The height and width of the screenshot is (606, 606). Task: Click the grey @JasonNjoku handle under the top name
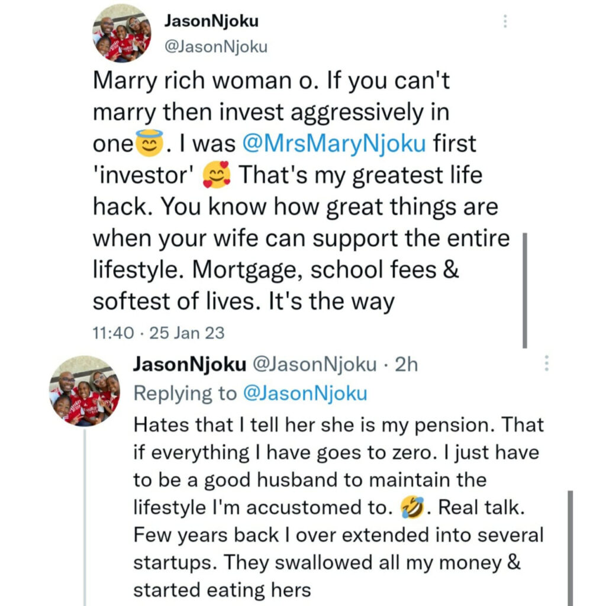tap(216, 47)
